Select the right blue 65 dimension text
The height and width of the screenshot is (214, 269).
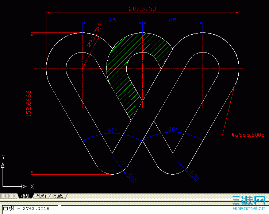click(173, 20)
